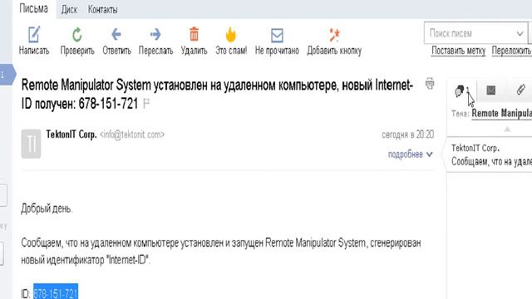Switch to the Письма tab
The width and height of the screenshot is (532, 299).
[33, 8]
